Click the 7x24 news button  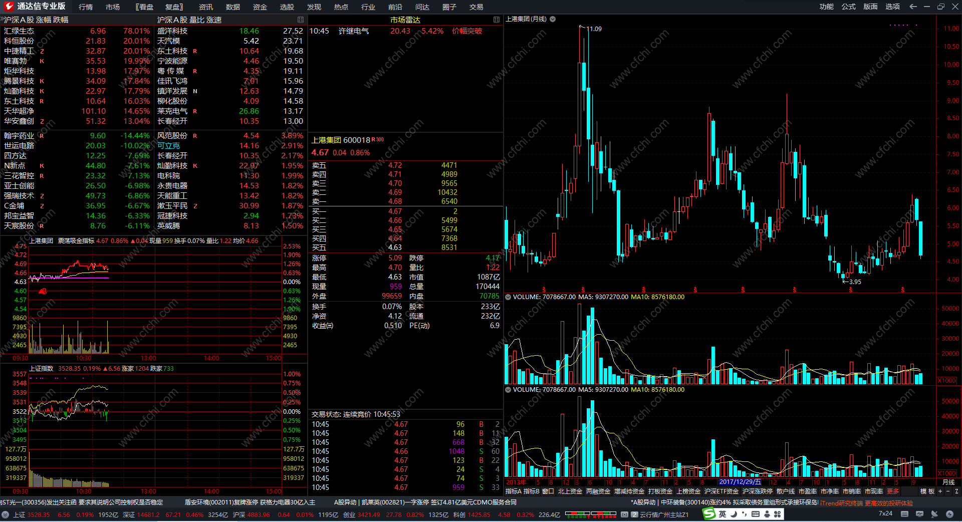point(885,513)
